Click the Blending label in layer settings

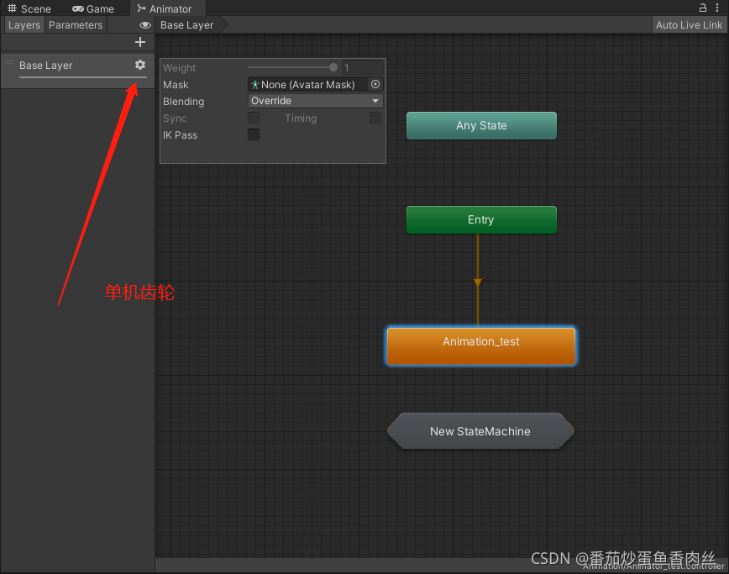183,102
